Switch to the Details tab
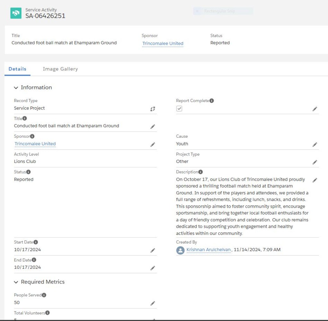The height and width of the screenshot is (321, 328). click(x=17, y=69)
